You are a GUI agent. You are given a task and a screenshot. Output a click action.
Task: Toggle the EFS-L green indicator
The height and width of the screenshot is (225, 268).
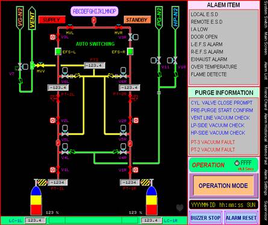click(x=58, y=52)
